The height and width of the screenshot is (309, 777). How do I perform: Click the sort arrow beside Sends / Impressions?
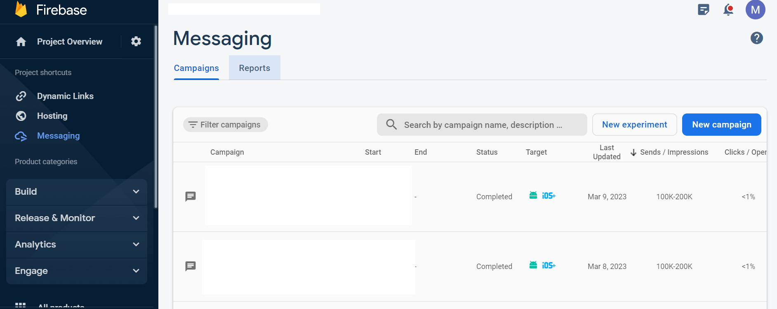tap(633, 153)
